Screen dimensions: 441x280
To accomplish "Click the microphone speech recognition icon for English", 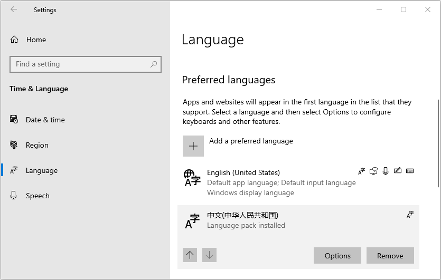I will point(386,171).
